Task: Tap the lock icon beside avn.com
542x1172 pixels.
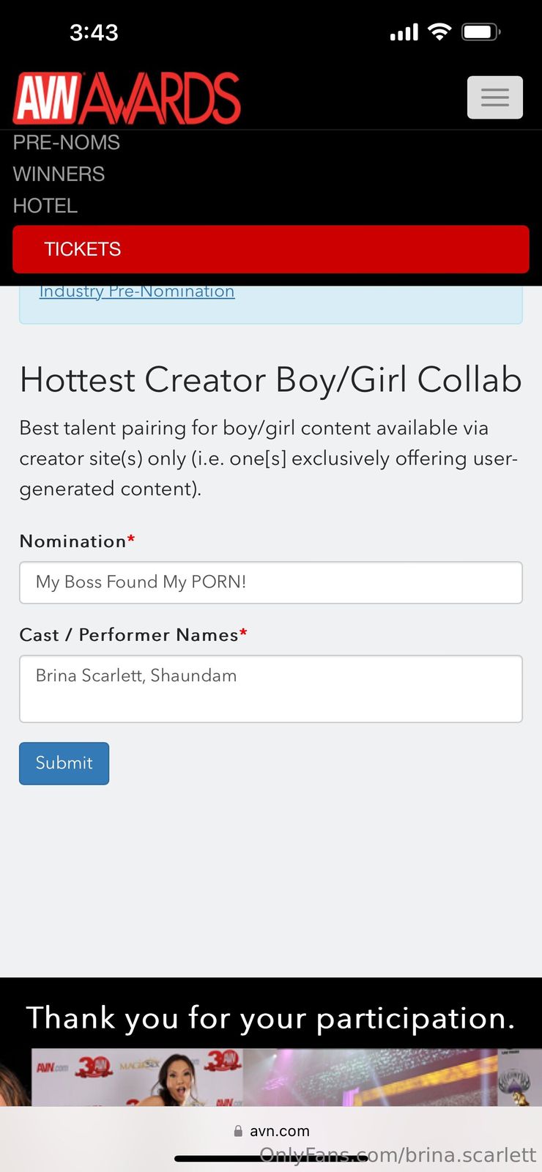Action: tap(238, 1131)
